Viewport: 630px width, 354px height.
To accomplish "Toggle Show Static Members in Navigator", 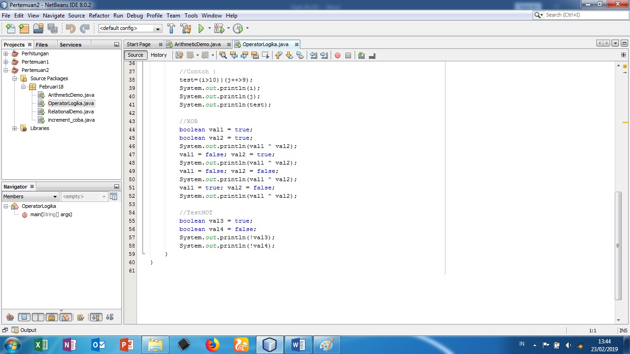I will click(38, 317).
